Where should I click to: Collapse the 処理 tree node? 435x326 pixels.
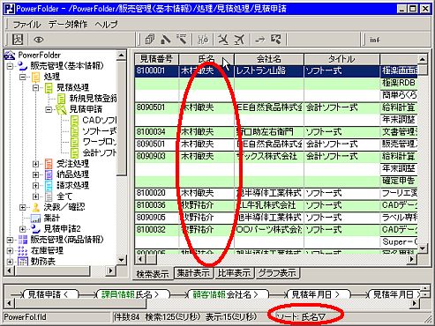[x=23, y=77]
